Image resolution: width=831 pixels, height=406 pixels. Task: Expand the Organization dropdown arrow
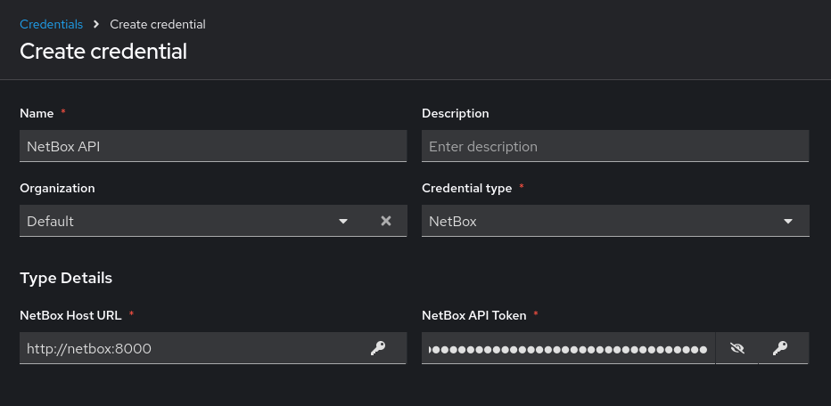[x=343, y=222]
